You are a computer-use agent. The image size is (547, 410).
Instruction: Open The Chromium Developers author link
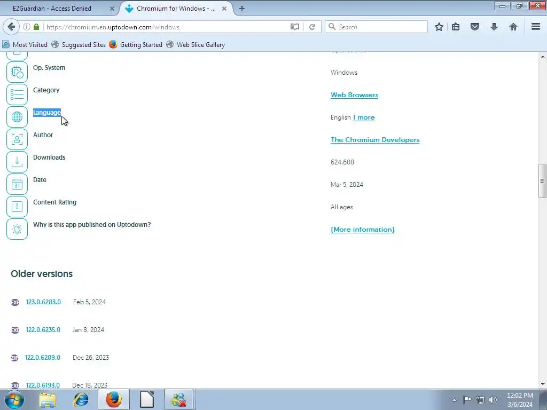[x=375, y=140]
